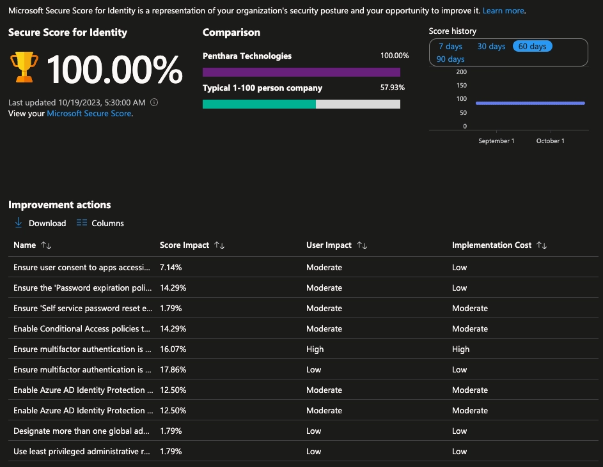Select the 60 days history range
This screenshot has width=603, height=467.
click(532, 46)
